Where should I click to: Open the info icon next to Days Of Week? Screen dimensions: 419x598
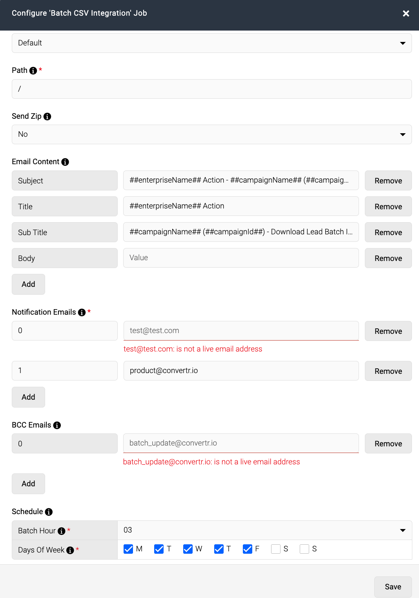(x=70, y=550)
